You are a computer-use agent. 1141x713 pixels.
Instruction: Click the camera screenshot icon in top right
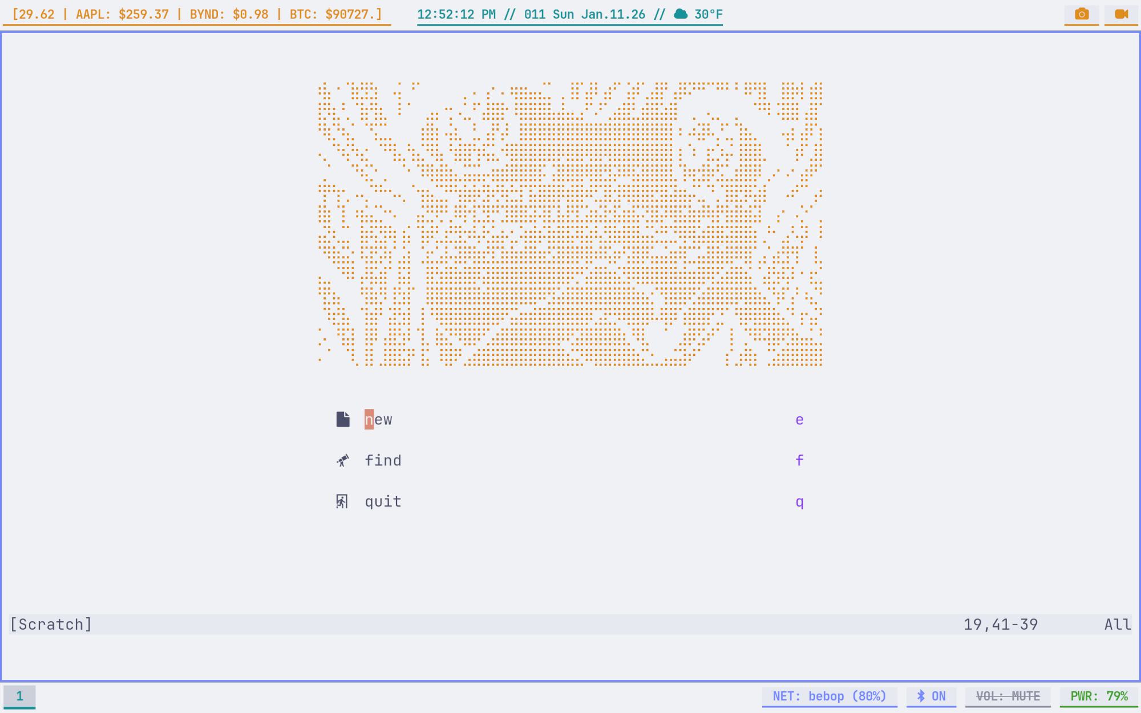point(1081,15)
